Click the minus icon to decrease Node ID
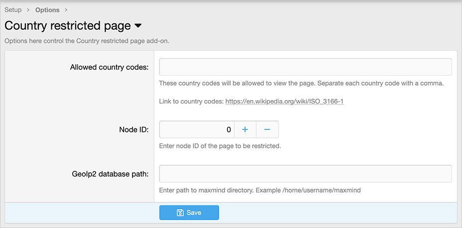 click(267, 129)
